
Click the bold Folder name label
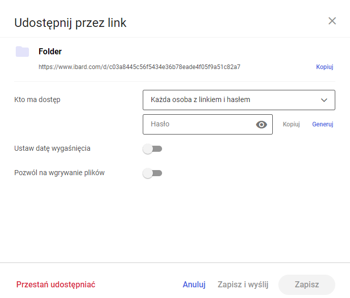[x=50, y=51]
